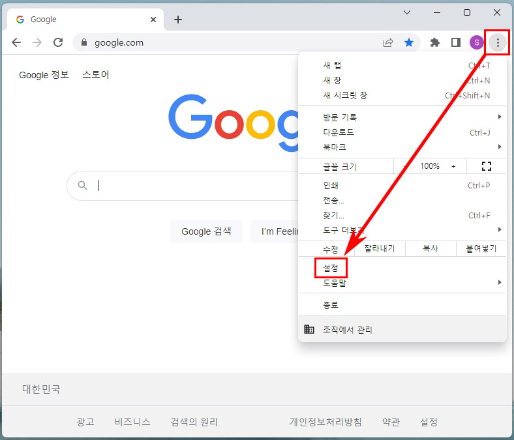Open the Extensions puzzle icon
Screen dimensions: 514x440
coord(434,42)
